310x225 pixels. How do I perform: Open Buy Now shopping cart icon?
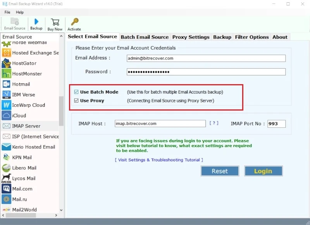(x=55, y=22)
